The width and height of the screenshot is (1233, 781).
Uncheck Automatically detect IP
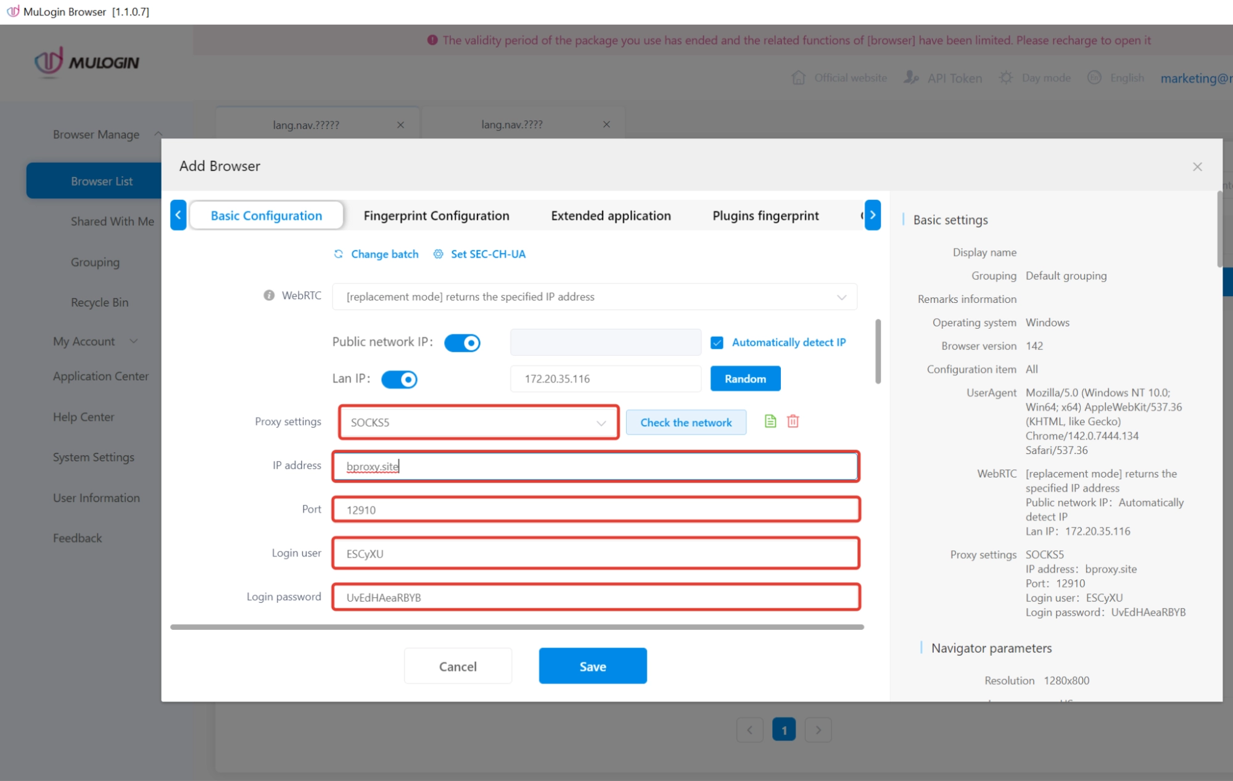[717, 342]
